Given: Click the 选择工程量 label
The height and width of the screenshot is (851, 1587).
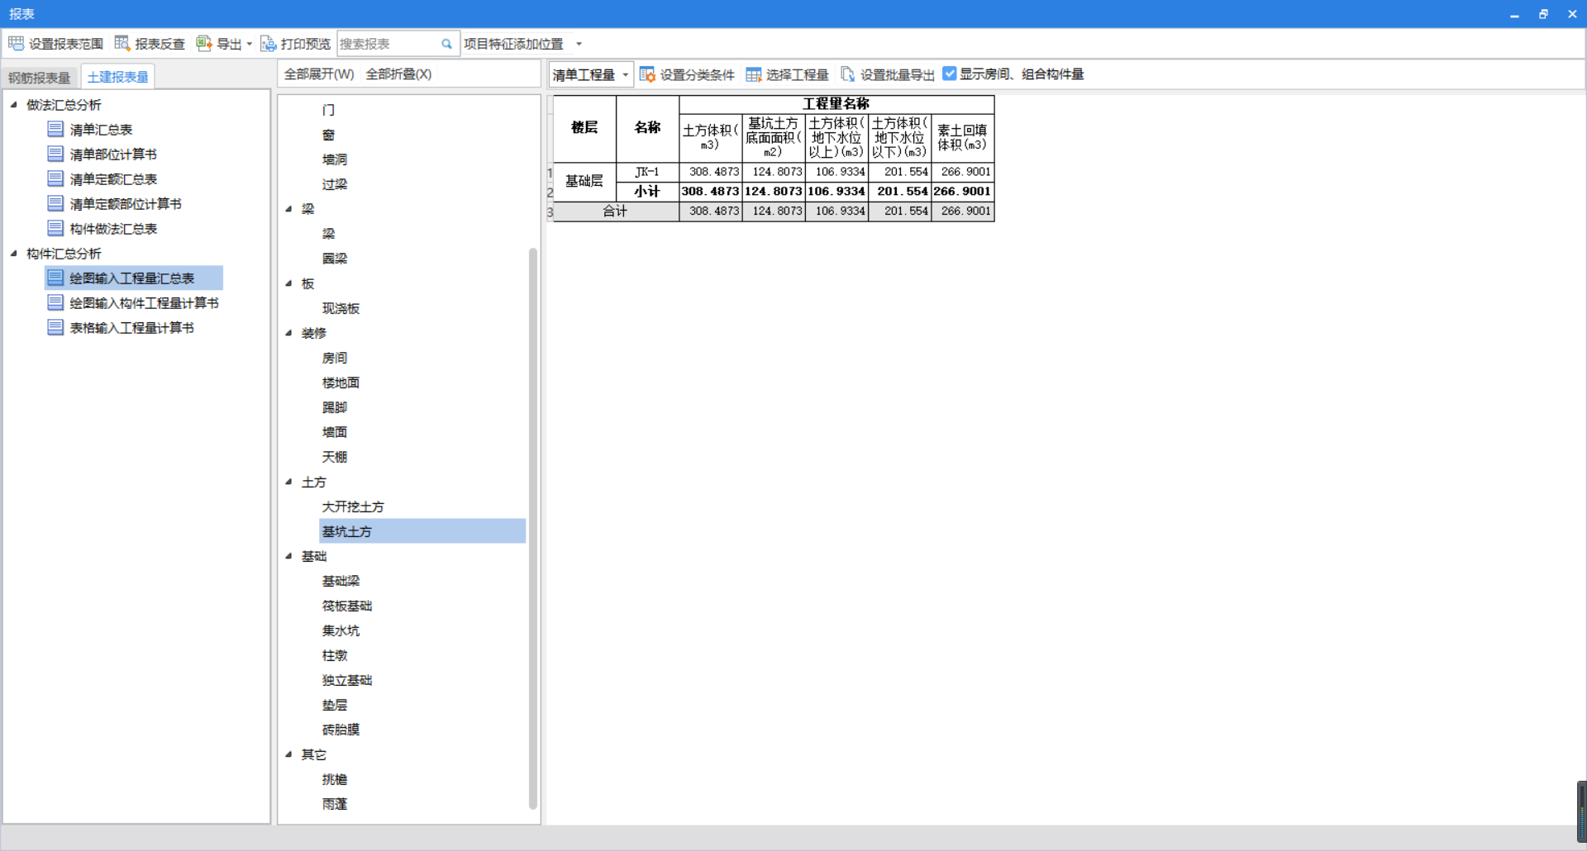Looking at the screenshot, I should point(797,74).
